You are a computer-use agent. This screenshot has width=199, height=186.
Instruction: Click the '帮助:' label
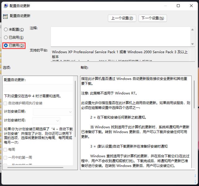coord(84,68)
